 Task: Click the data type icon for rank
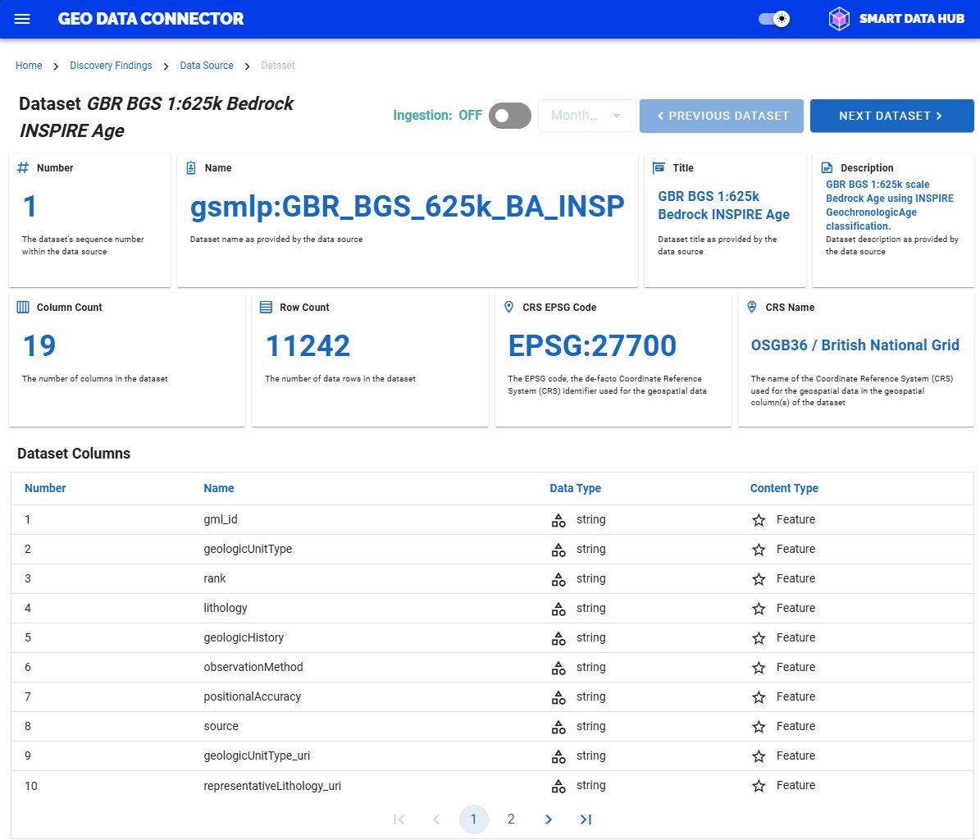(558, 579)
